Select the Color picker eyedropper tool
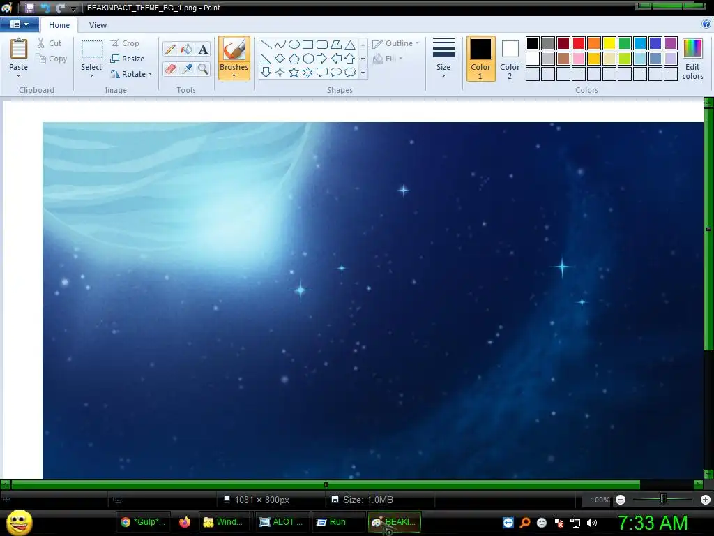The image size is (714, 536). 187,69
